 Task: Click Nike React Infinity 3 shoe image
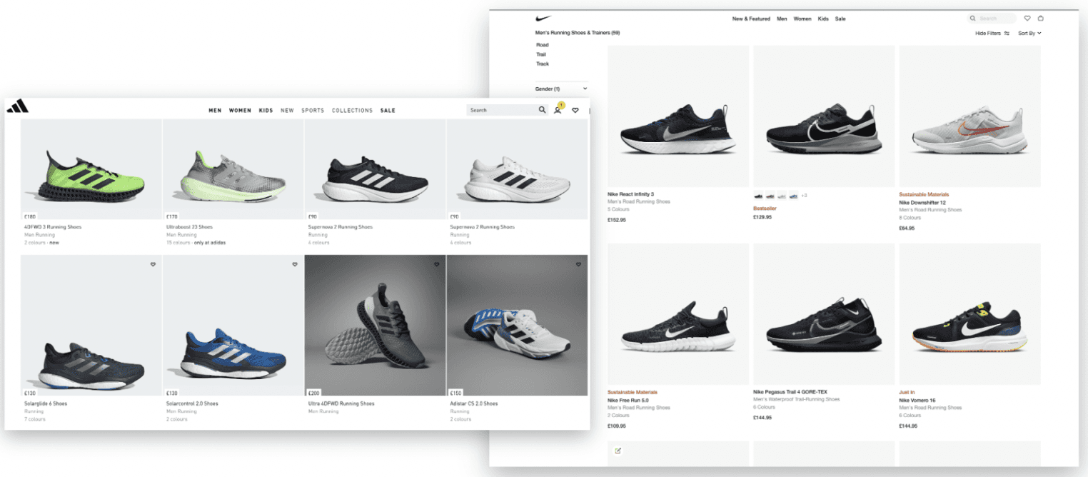tap(678, 116)
